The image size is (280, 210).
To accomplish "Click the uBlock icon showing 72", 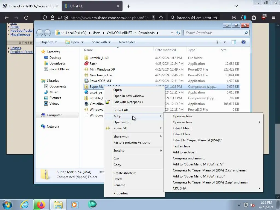I will 264,17.
